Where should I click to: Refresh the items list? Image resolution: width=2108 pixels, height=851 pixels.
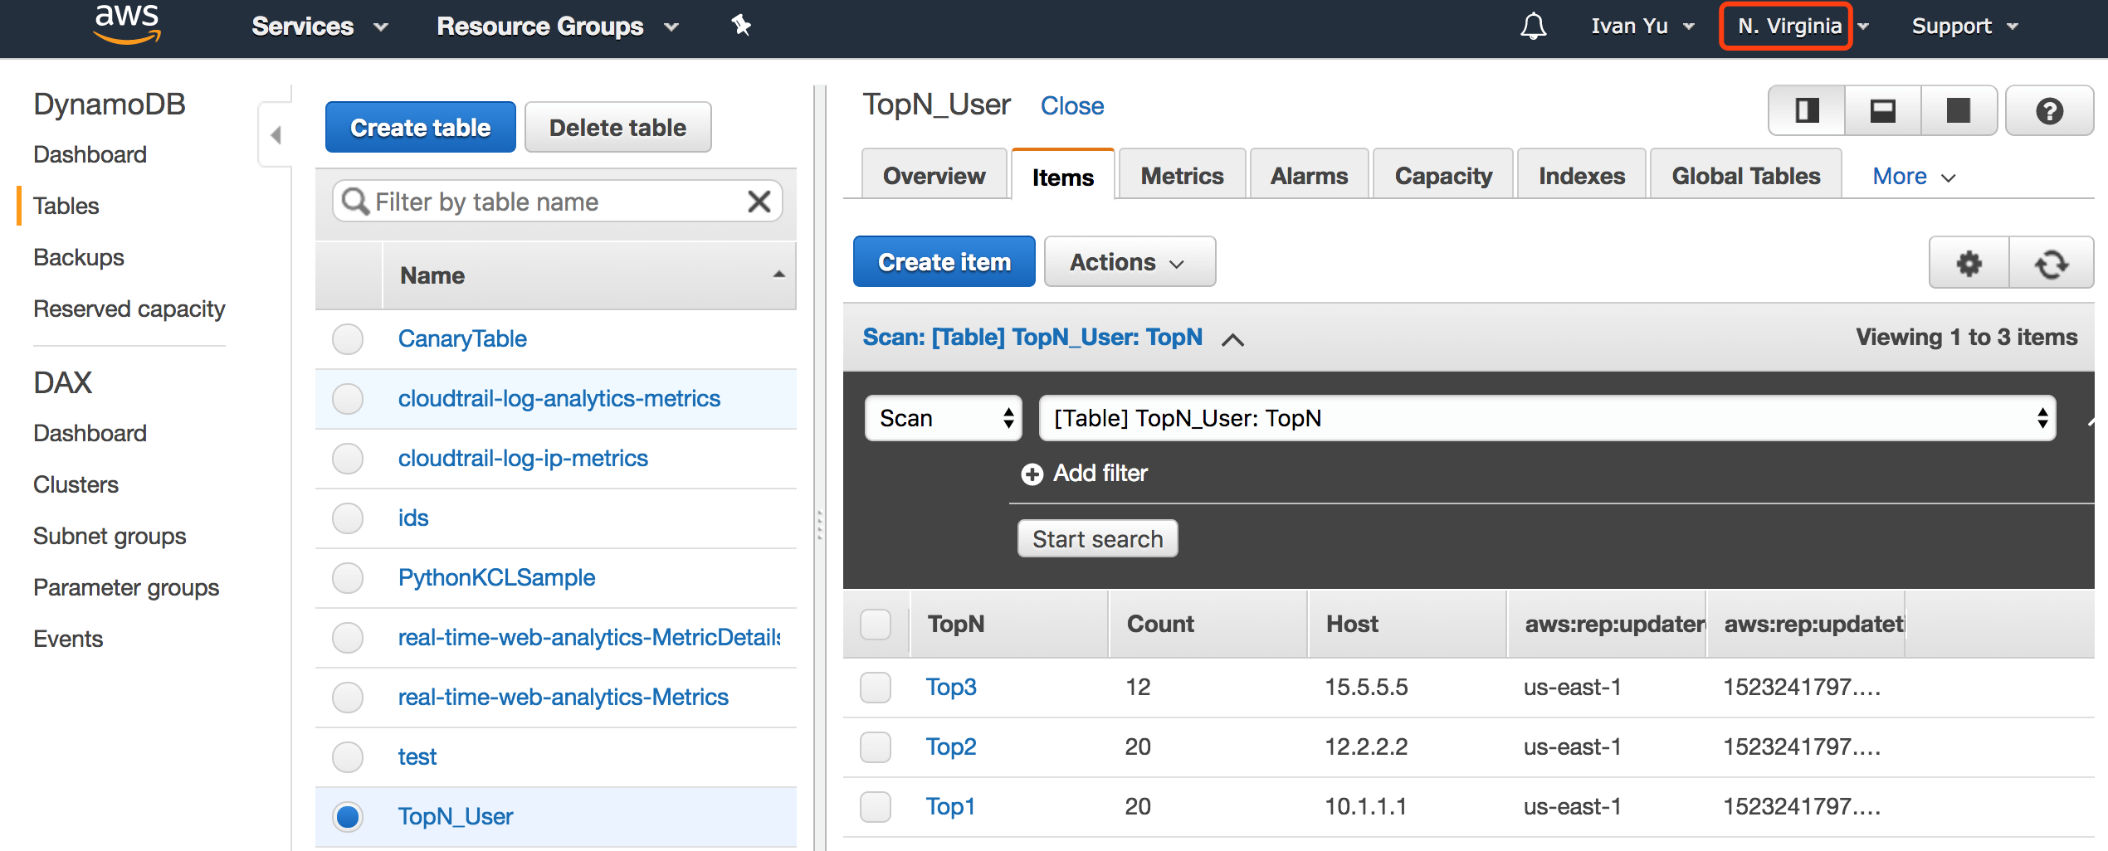(x=2051, y=263)
